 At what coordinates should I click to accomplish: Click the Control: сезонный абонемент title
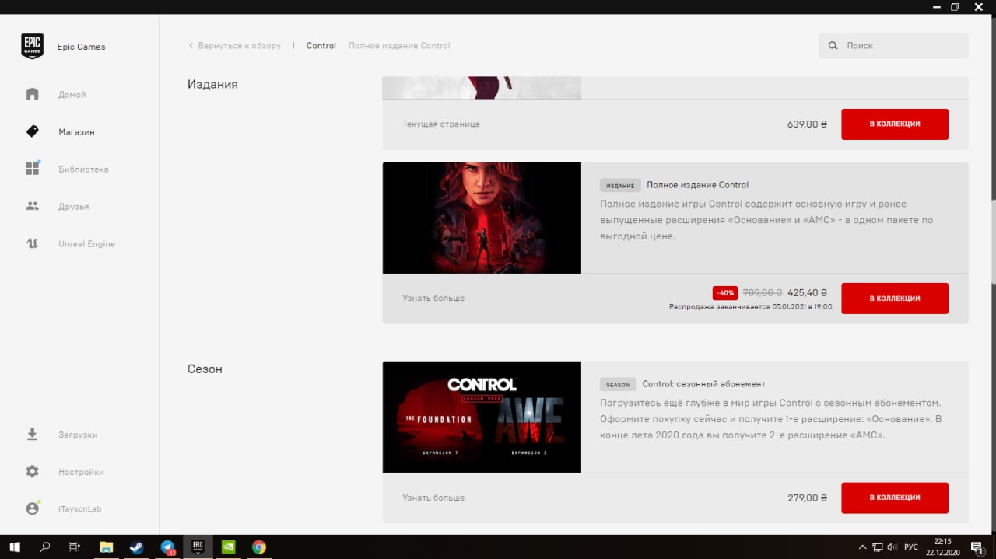(704, 384)
